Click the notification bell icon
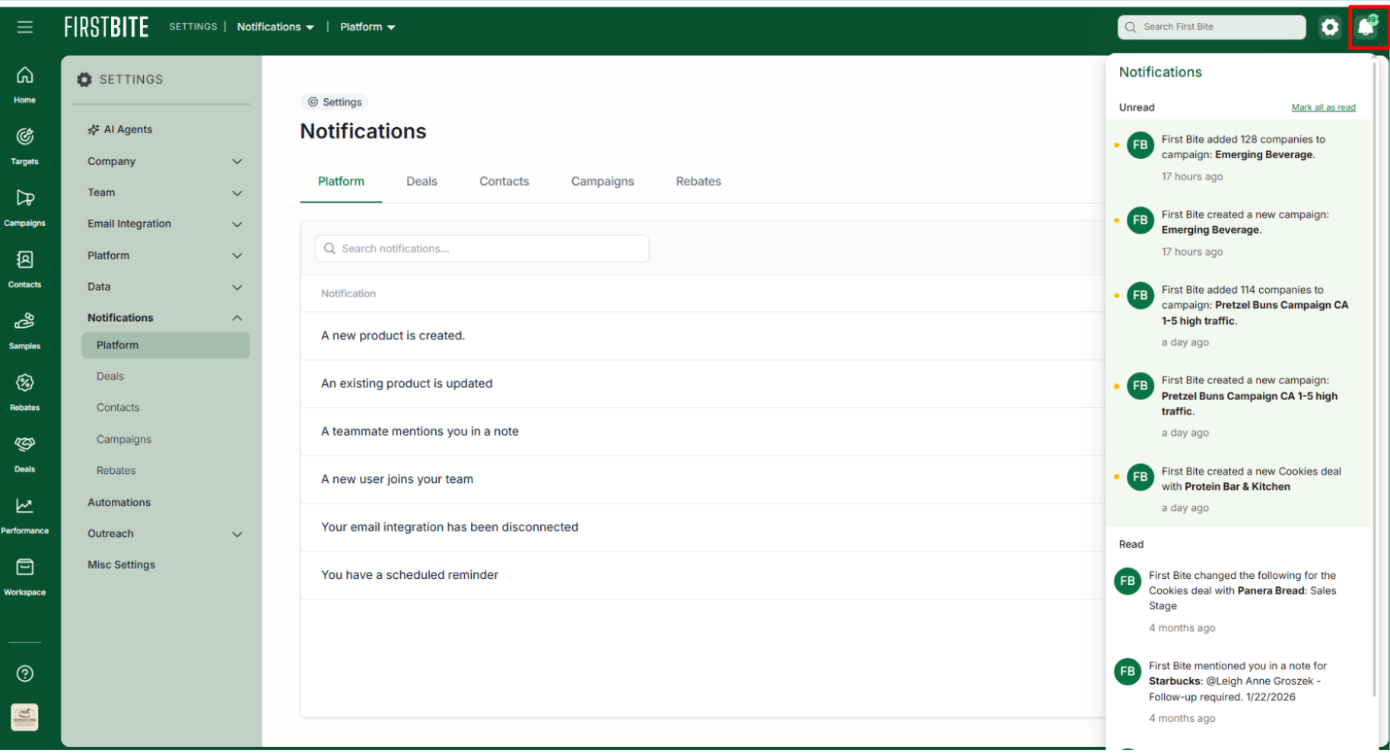Viewport: 1390px width, 753px height. click(1366, 27)
